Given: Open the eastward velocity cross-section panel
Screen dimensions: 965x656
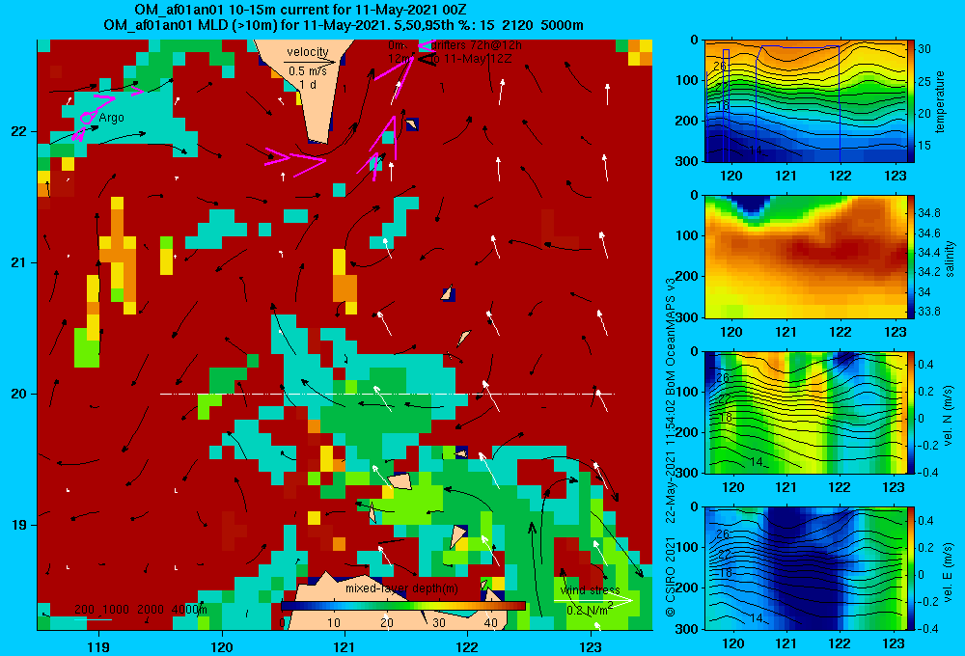Looking at the screenshot, I should (x=805, y=568).
